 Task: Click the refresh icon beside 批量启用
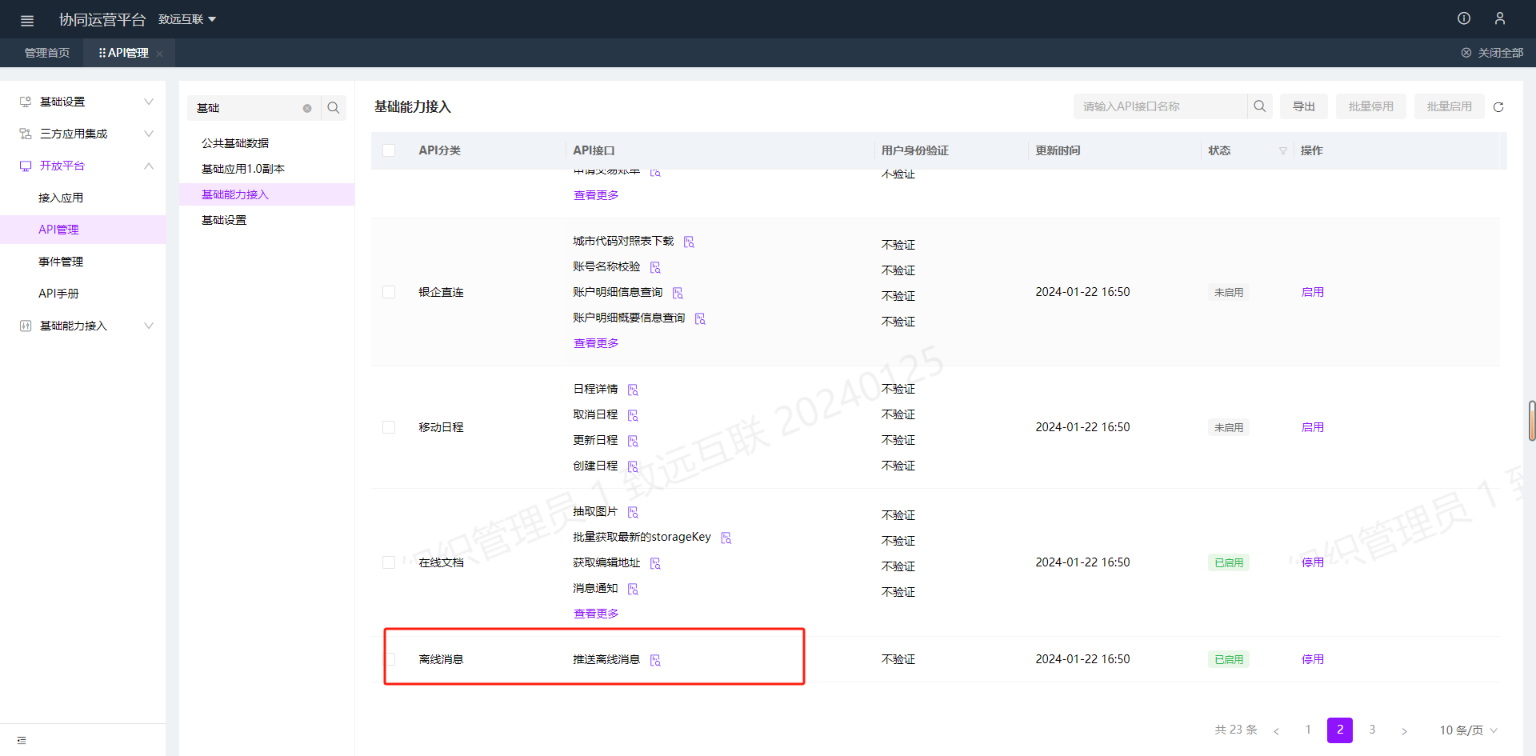(x=1498, y=107)
